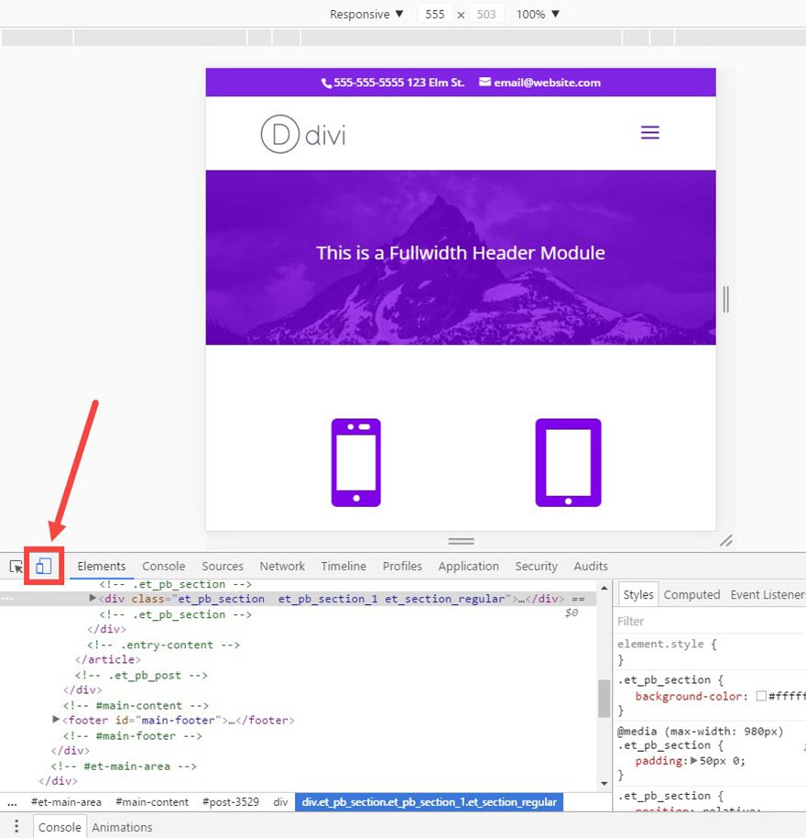Open the 100% zoom dropdown
Screen dimensions: 806x838
[x=538, y=15]
